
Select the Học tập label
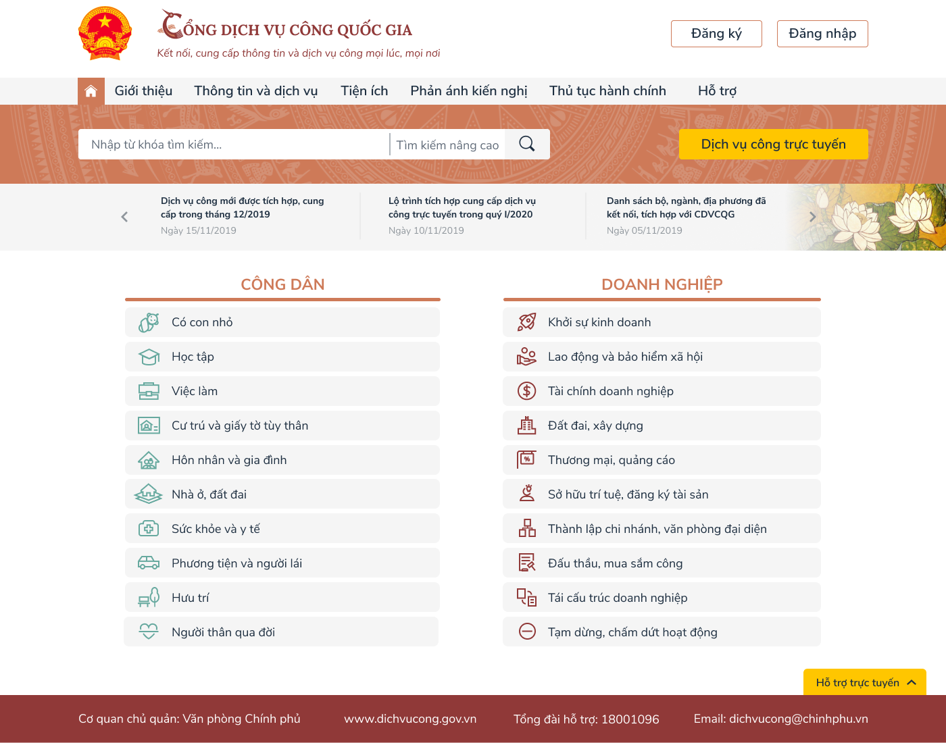[x=193, y=357]
